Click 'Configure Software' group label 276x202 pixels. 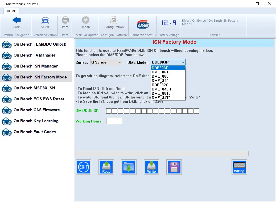[114, 35]
